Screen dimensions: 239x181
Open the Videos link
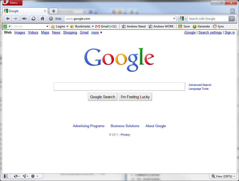(33, 32)
